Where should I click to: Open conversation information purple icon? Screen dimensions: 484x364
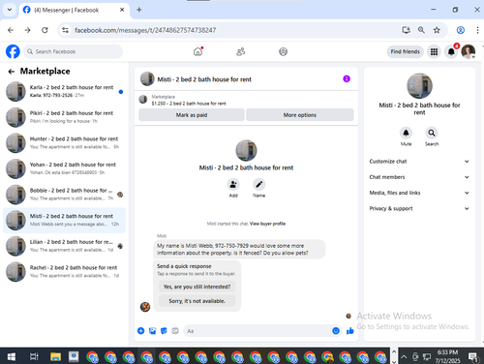347,78
